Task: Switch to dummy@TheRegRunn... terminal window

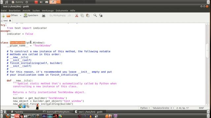Action: pos(57,112)
